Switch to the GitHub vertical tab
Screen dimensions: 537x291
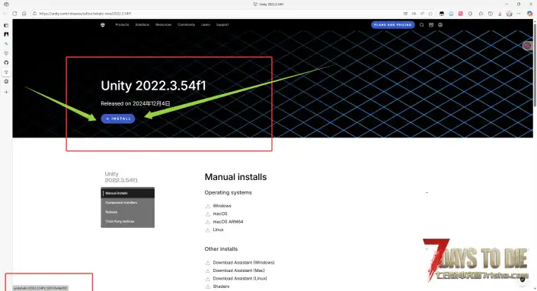click(6, 62)
